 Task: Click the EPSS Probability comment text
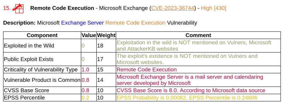point(187,98)
